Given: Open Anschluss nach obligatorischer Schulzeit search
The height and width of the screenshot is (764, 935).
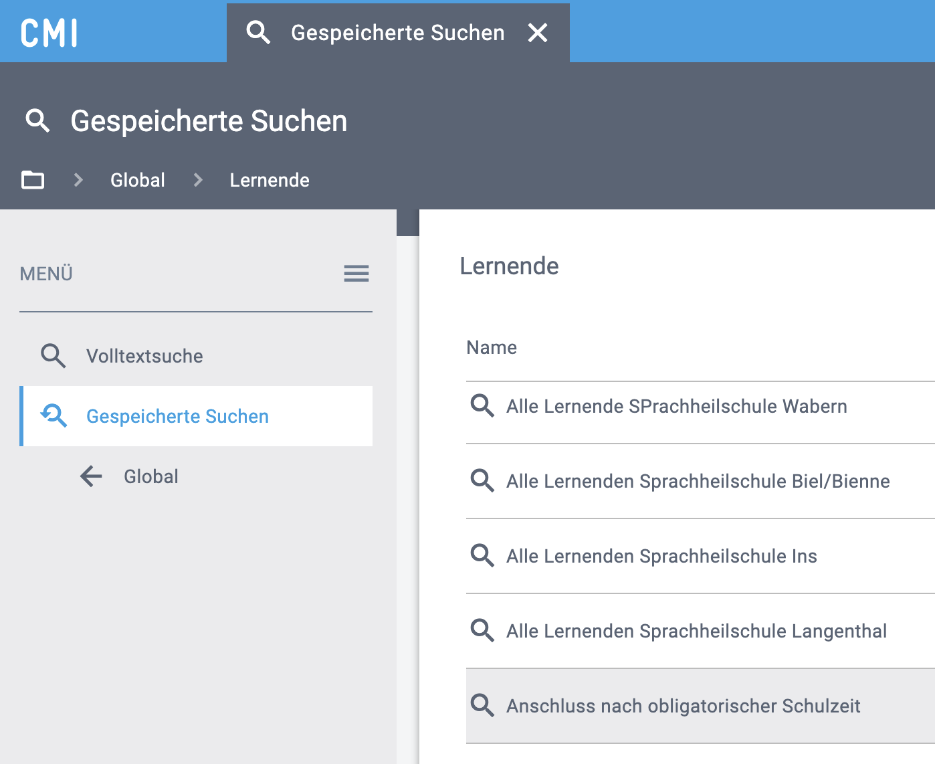Looking at the screenshot, I should pyautogui.click(x=683, y=706).
